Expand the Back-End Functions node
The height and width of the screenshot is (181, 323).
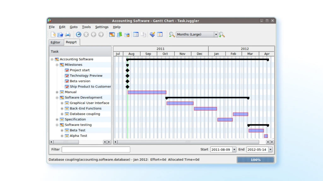tap(62, 108)
